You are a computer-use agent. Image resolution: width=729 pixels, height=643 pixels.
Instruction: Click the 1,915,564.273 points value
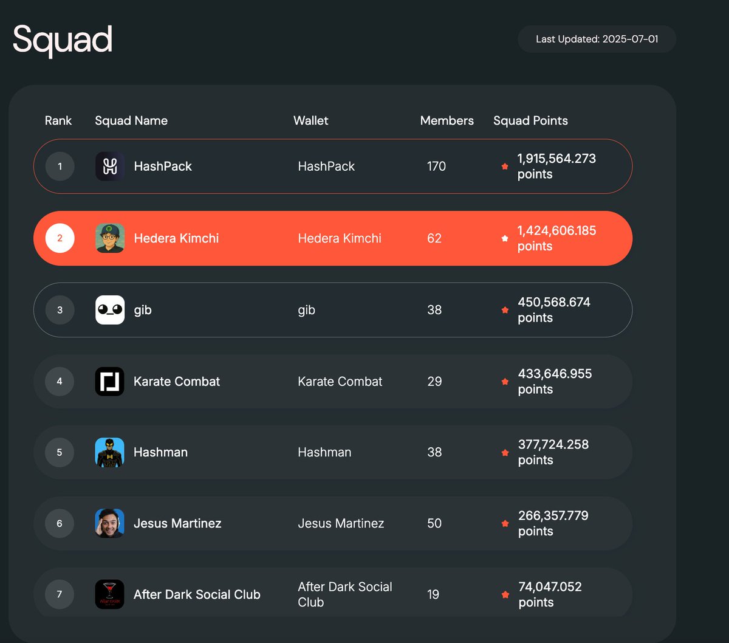point(556,167)
